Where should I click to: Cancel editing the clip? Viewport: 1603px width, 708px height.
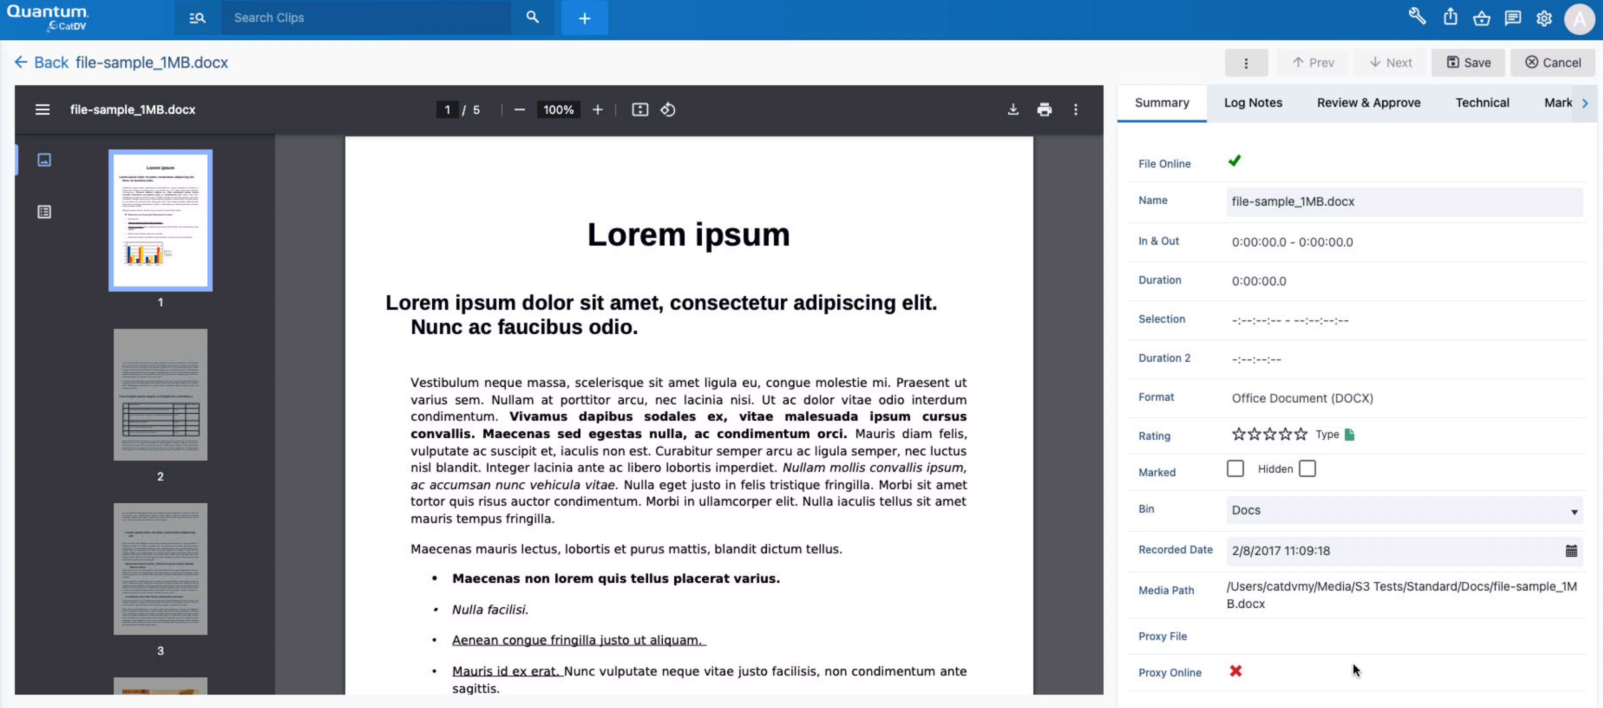point(1552,63)
